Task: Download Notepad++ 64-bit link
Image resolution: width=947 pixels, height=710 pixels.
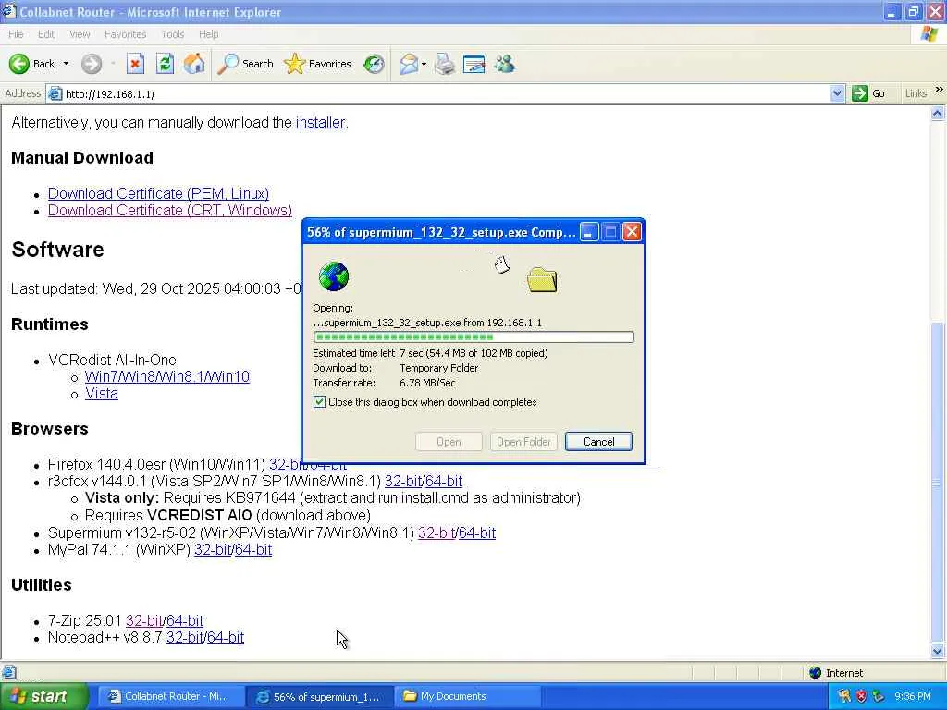Action: 226,638
